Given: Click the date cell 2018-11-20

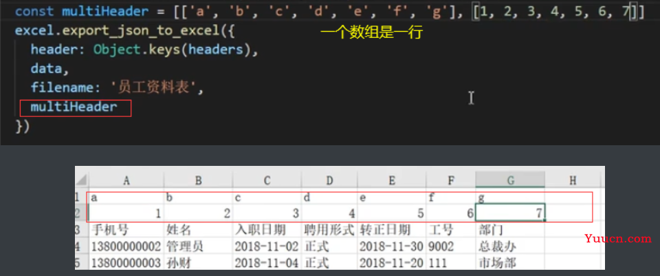Looking at the screenshot, I should tap(391, 262).
